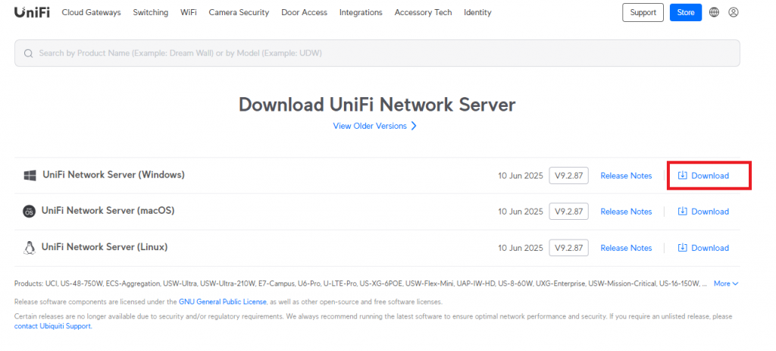Click the Support button
The height and width of the screenshot is (351, 776).
[643, 12]
